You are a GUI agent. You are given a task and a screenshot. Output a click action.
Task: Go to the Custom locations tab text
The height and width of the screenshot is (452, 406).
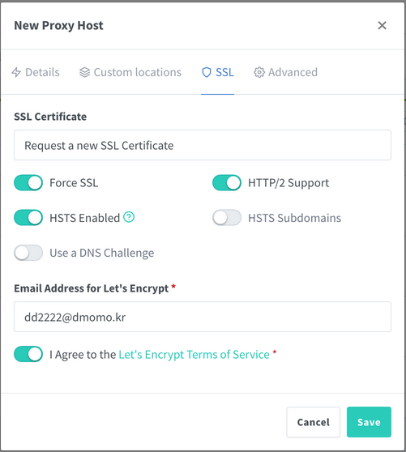coord(138,72)
